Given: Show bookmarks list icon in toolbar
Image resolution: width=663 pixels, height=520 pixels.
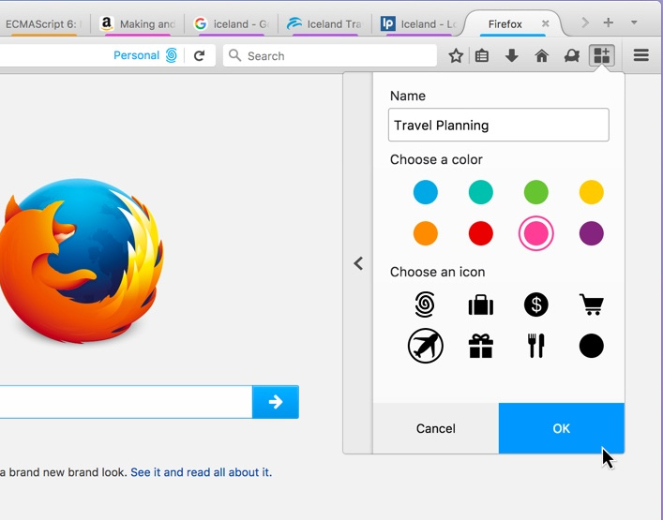Looking at the screenshot, I should click(482, 56).
